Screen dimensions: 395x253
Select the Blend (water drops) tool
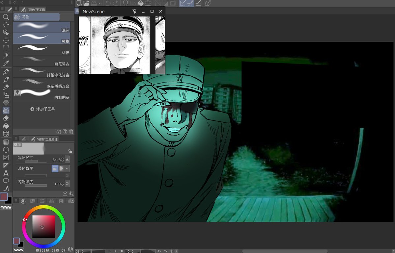pos(6,111)
